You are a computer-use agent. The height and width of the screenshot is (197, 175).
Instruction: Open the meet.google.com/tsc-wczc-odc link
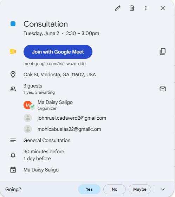click(x=54, y=64)
